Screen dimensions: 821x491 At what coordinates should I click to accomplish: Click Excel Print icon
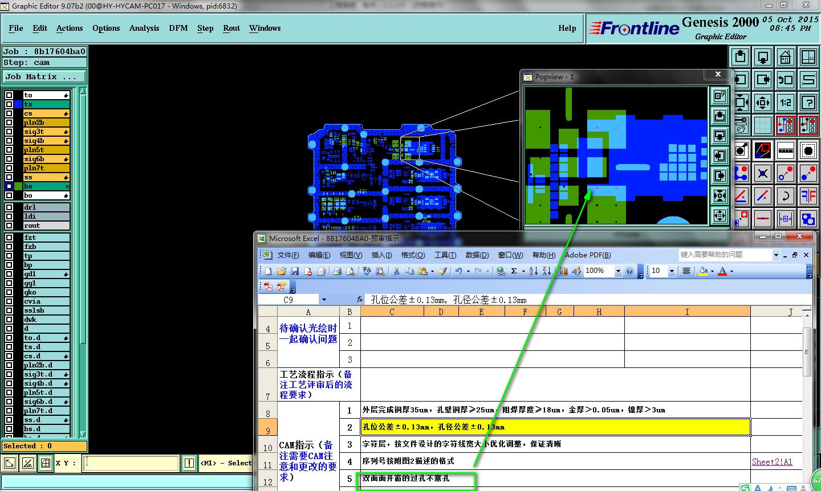[338, 271]
